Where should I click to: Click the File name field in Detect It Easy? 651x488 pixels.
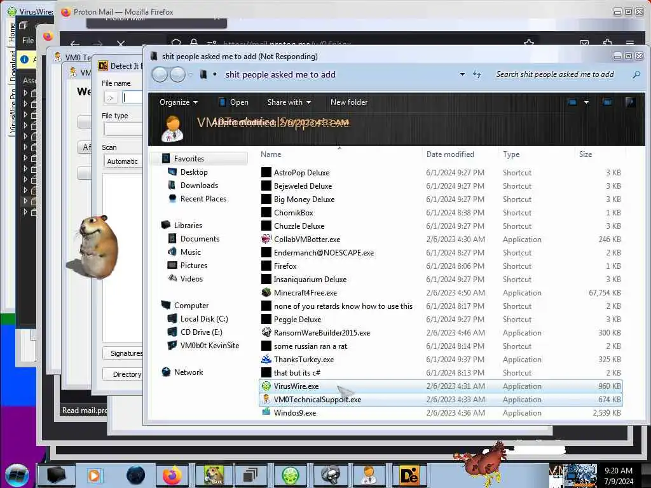coord(132,98)
